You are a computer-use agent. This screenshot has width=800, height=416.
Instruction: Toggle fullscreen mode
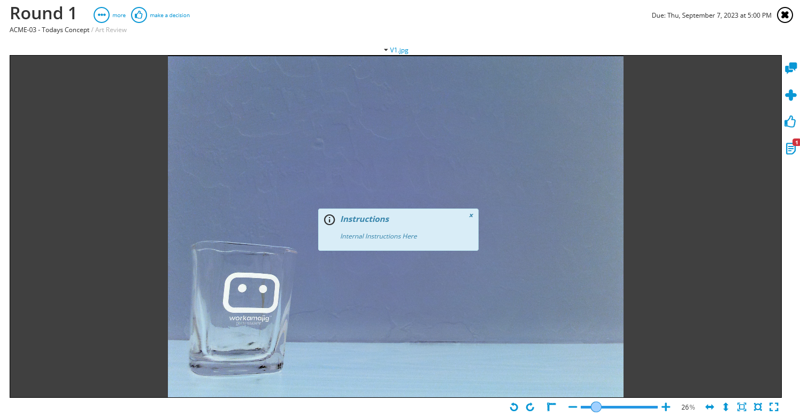[774, 407]
